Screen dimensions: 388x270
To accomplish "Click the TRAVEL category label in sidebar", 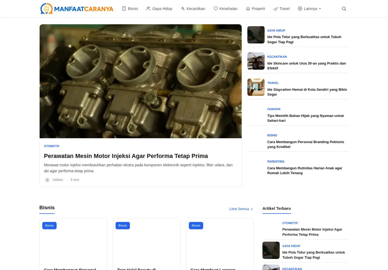I will point(273,83).
